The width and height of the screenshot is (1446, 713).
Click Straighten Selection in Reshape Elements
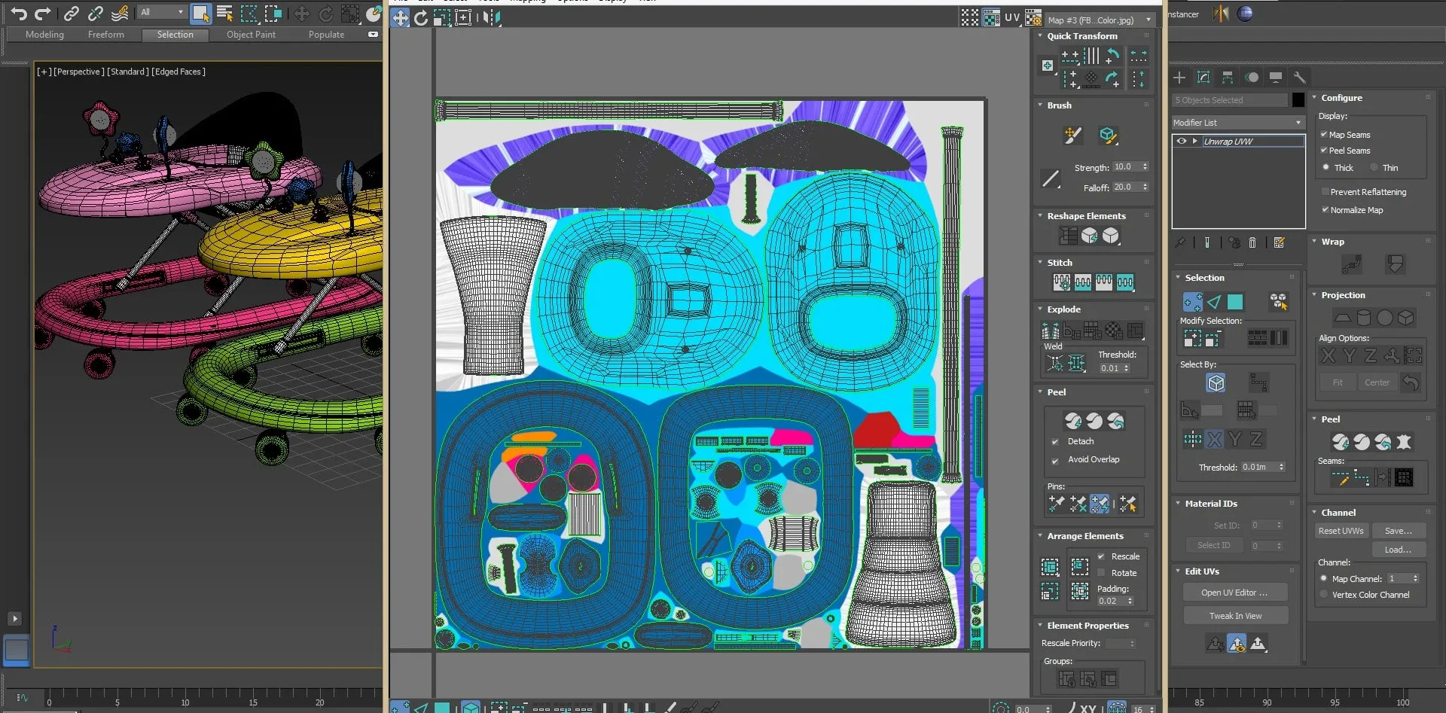pyautogui.click(x=1068, y=236)
